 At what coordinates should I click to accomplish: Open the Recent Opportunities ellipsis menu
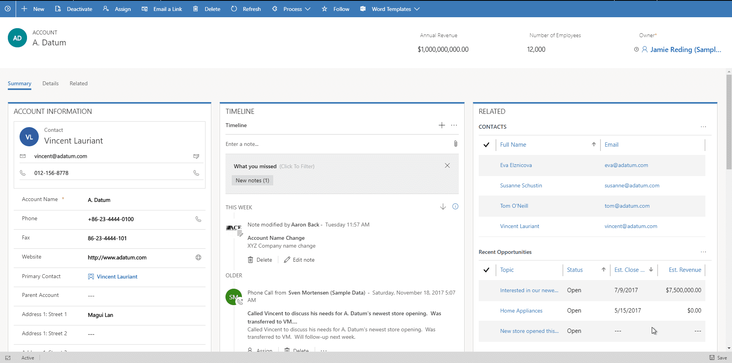[703, 252]
